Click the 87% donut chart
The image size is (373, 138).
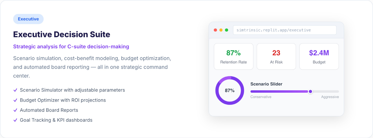(230, 91)
